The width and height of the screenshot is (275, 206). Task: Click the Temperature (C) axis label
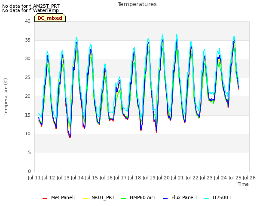point(6,97)
